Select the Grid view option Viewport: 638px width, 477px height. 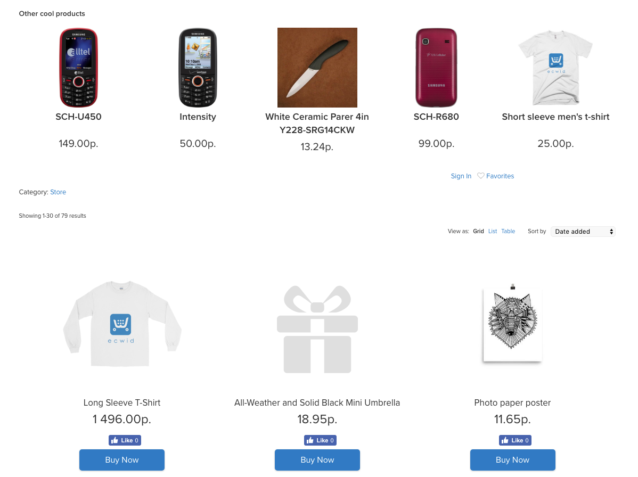point(478,231)
